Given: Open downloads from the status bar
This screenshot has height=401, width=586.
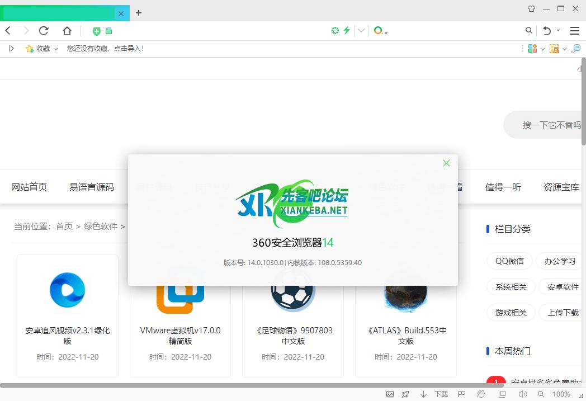Looking at the screenshot, I should click(x=436, y=394).
